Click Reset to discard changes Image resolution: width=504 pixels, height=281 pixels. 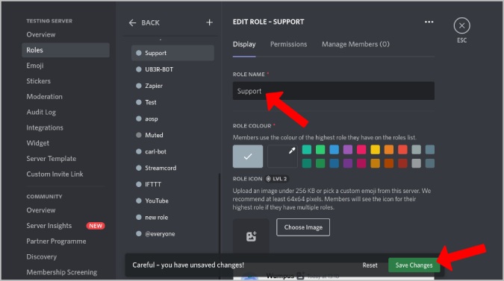370,265
